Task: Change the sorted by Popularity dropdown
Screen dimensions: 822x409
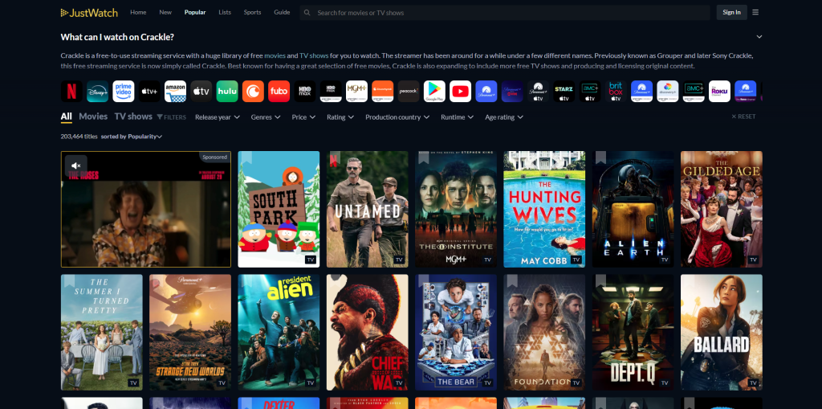Action: [132, 137]
